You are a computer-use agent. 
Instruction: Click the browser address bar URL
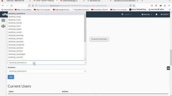click(x=73, y=6)
